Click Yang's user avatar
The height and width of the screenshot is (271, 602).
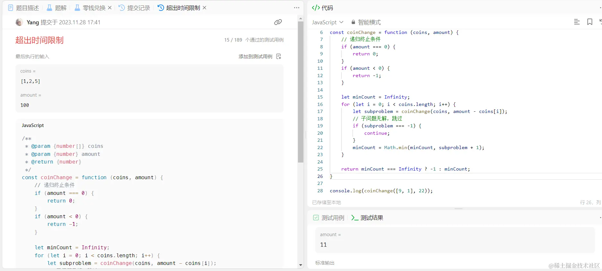(x=19, y=22)
